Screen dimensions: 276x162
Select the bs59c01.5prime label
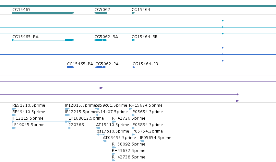tap(111, 105)
